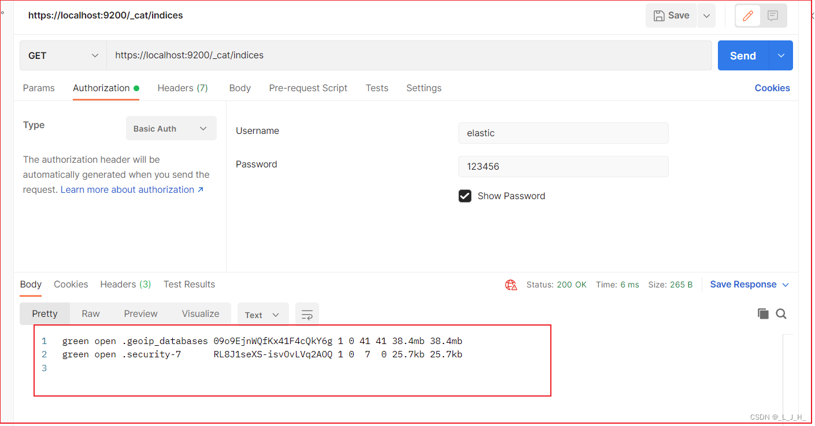Open the request Body tab
The height and width of the screenshot is (426, 815).
(240, 88)
